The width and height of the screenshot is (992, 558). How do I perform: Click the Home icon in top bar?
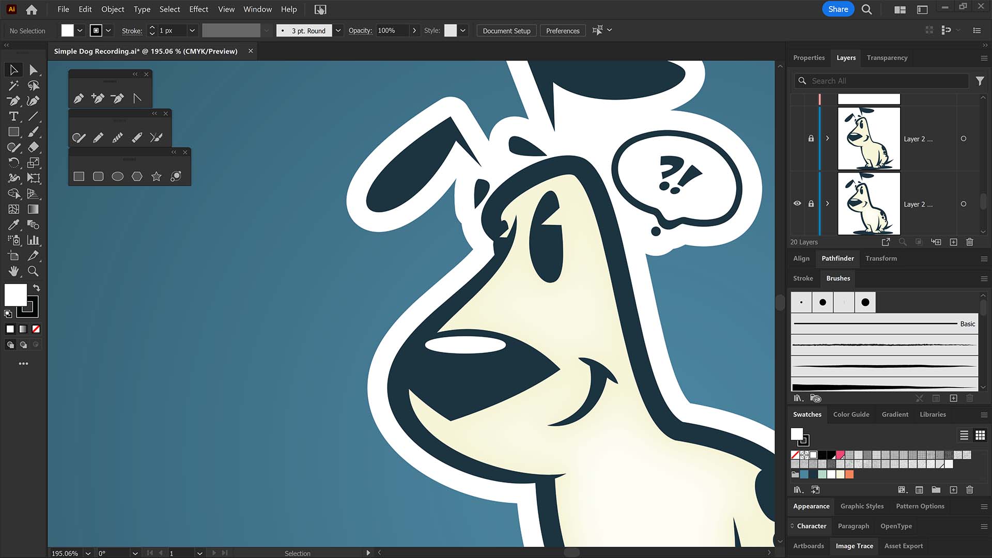tap(32, 9)
